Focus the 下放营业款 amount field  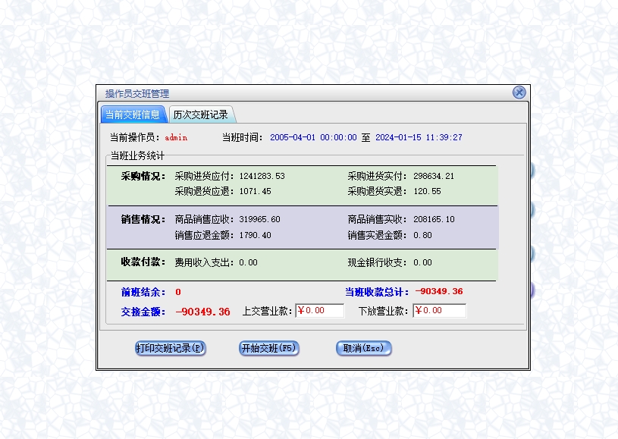(x=439, y=311)
